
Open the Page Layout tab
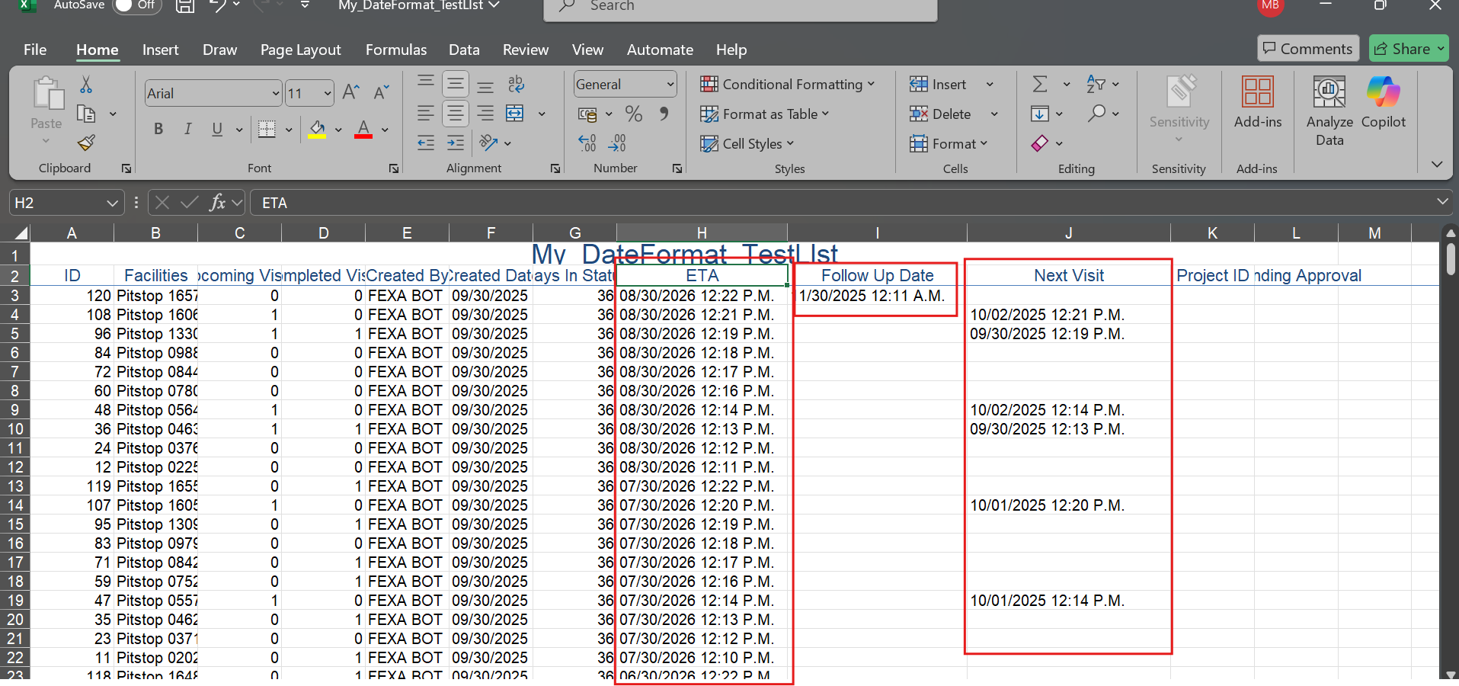pyautogui.click(x=300, y=50)
